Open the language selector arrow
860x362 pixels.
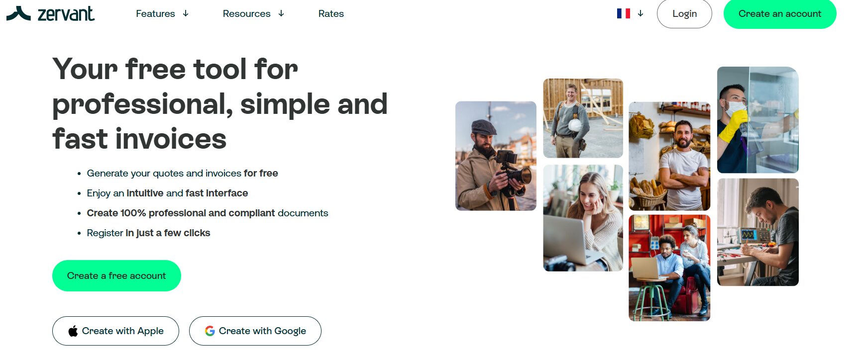641,13
